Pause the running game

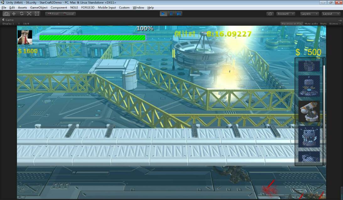tap(171, 14)
